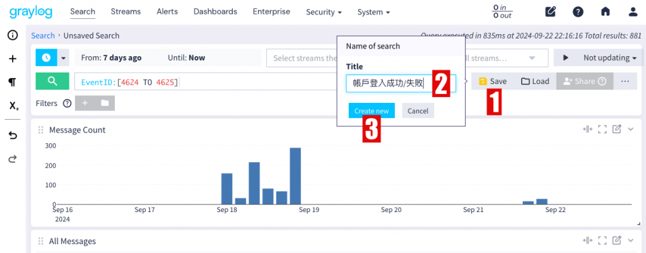Click the Share button
646x253 pixels.
(585, 81)
